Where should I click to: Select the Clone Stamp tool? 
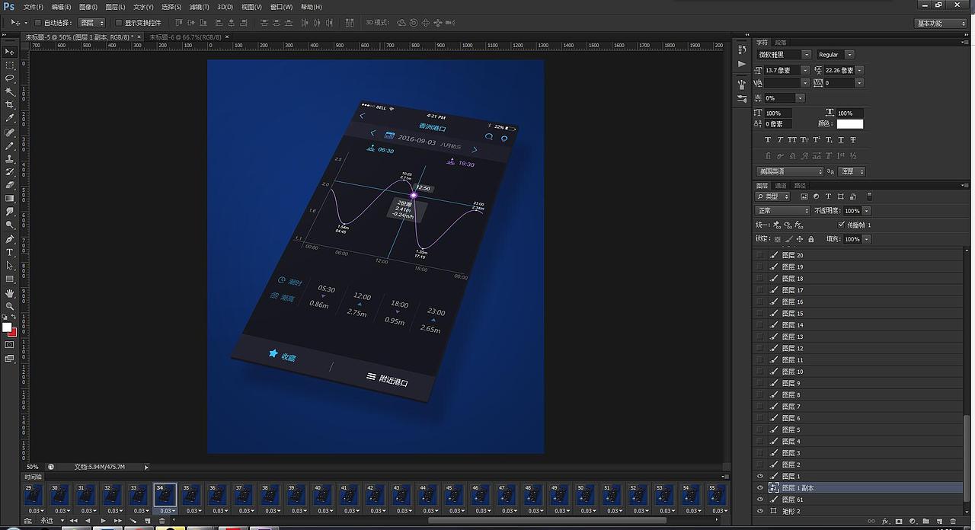[10, 158]
